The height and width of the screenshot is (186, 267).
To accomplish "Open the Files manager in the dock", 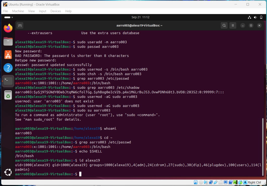I will coord(8,41).
